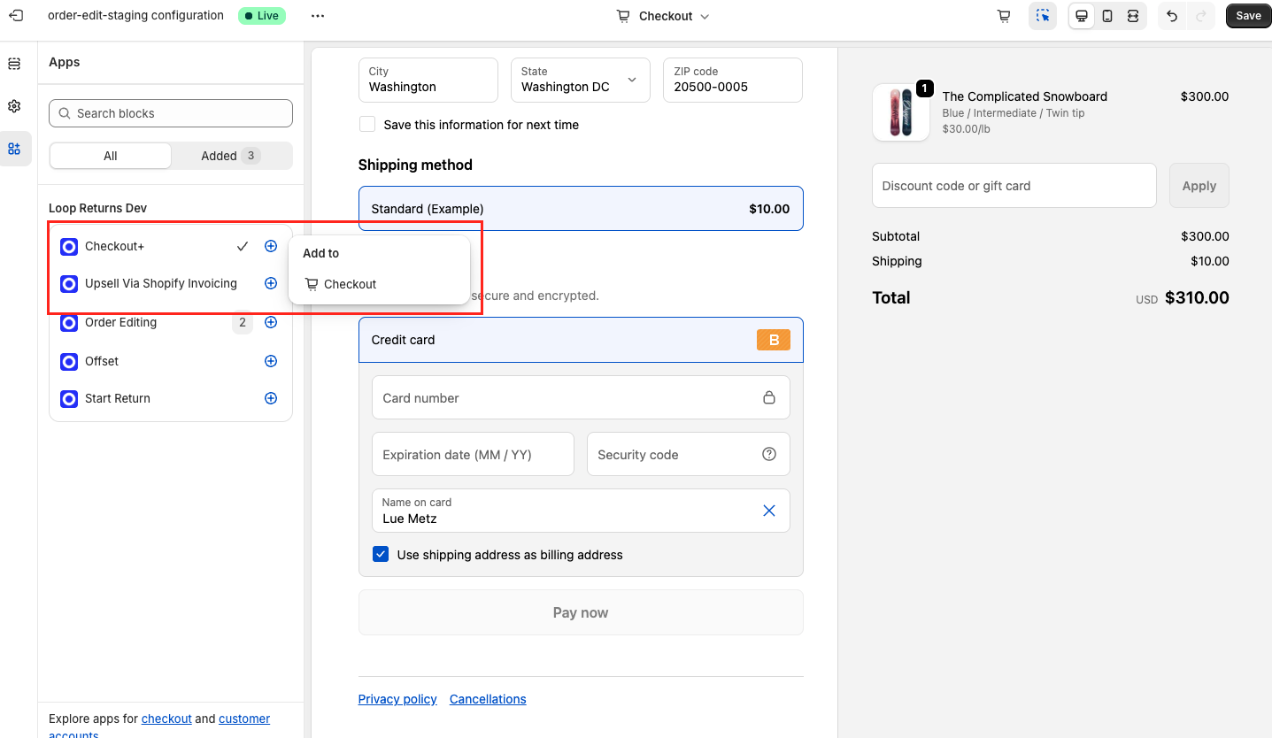Switch to the Added tab
Image resolution: width=1272 pixels, height=738 pixels.
point(230,156)
